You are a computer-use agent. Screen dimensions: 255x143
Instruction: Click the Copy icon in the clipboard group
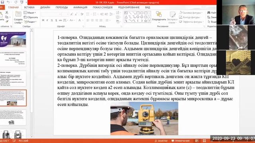7,17
